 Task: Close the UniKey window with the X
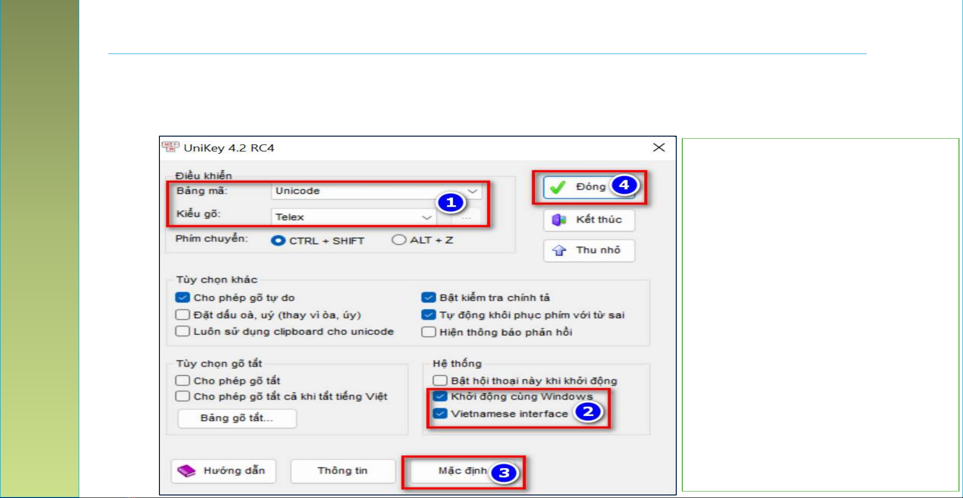(x=659, y=147)
